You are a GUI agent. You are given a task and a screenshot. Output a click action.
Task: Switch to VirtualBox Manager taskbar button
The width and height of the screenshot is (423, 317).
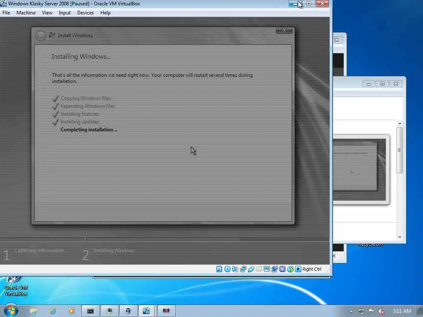coord(128,311)
